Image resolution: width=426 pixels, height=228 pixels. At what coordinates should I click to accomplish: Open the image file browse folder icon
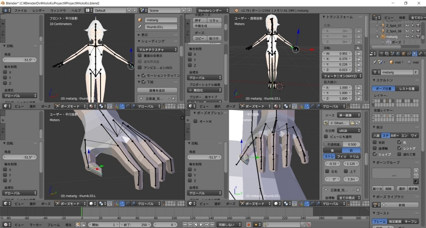click(x=352, y=123)
